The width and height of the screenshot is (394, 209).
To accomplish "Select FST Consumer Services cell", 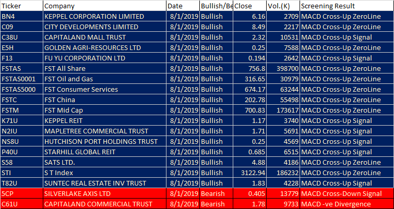I will point(104,89).
